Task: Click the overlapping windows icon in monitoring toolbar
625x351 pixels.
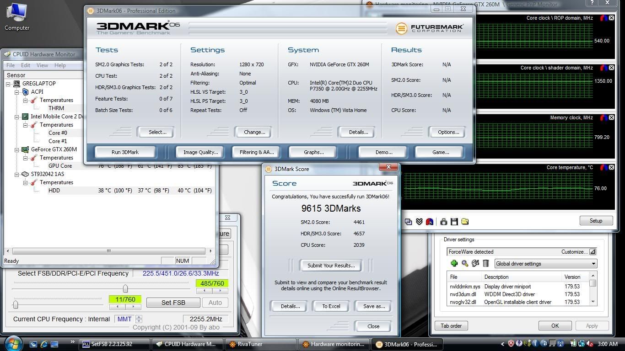Action: [408, 222]
